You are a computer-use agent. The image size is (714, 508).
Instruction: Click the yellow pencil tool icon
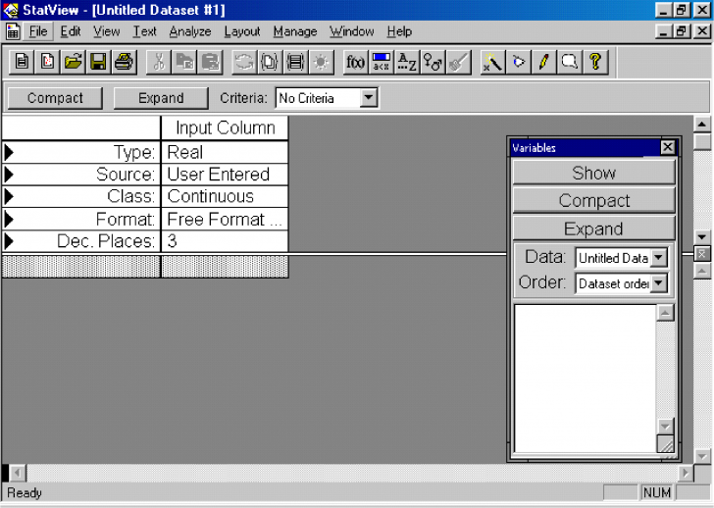tap(543, 62)
